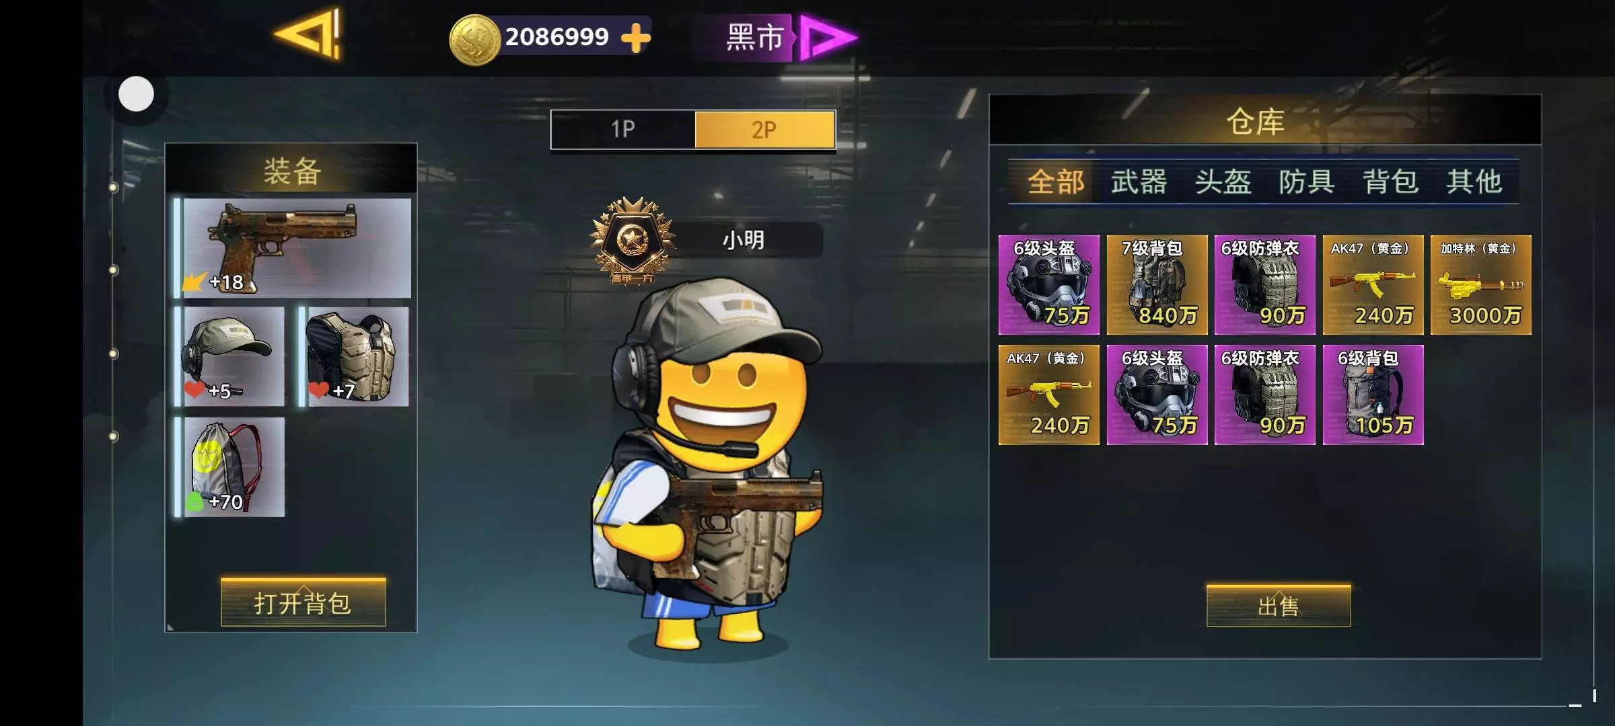This screenshot has width=1615, height=726.
Task: Switch to 1P player toggle
Action: point(623,129)
